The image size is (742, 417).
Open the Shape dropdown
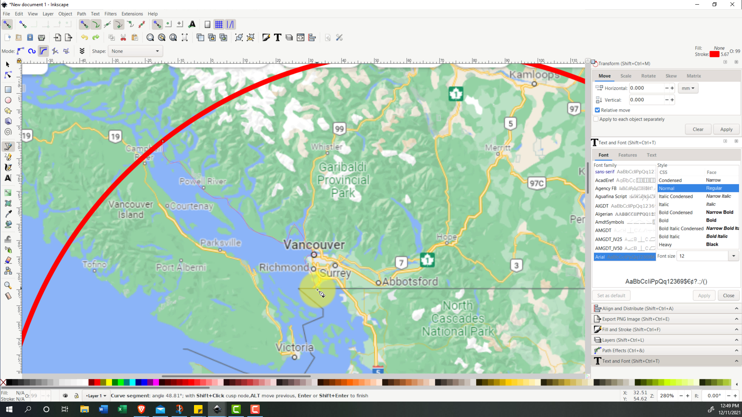[135, 51]
